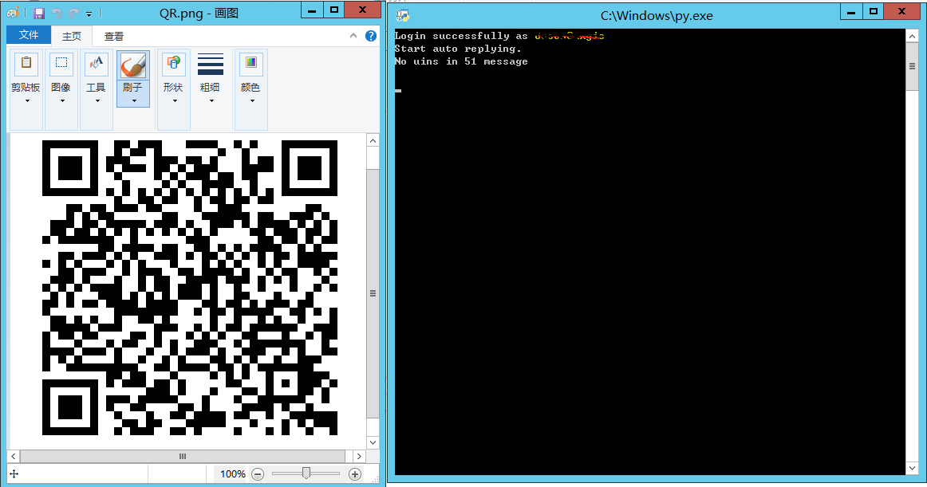Click Paint vertical scrollbar up arrow
This screenshot has height=487, width=927.
pyautogui.click(x=373, y=140)
